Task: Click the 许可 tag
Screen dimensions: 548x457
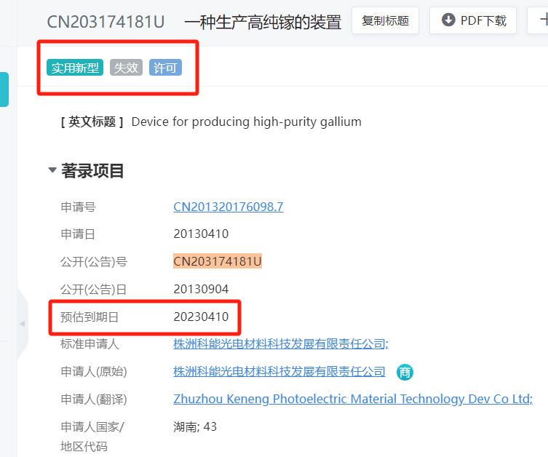Action: click(165, 68)
